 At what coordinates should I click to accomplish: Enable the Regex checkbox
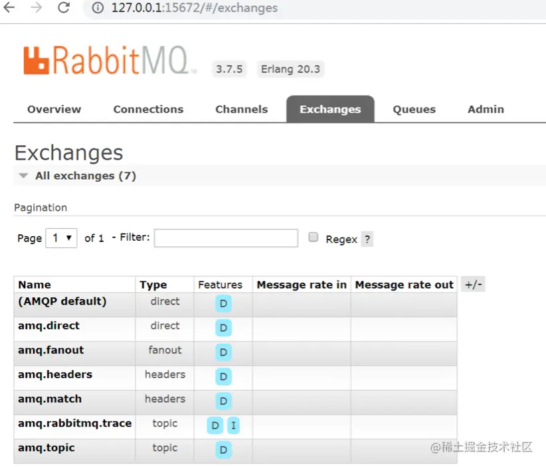314,237
